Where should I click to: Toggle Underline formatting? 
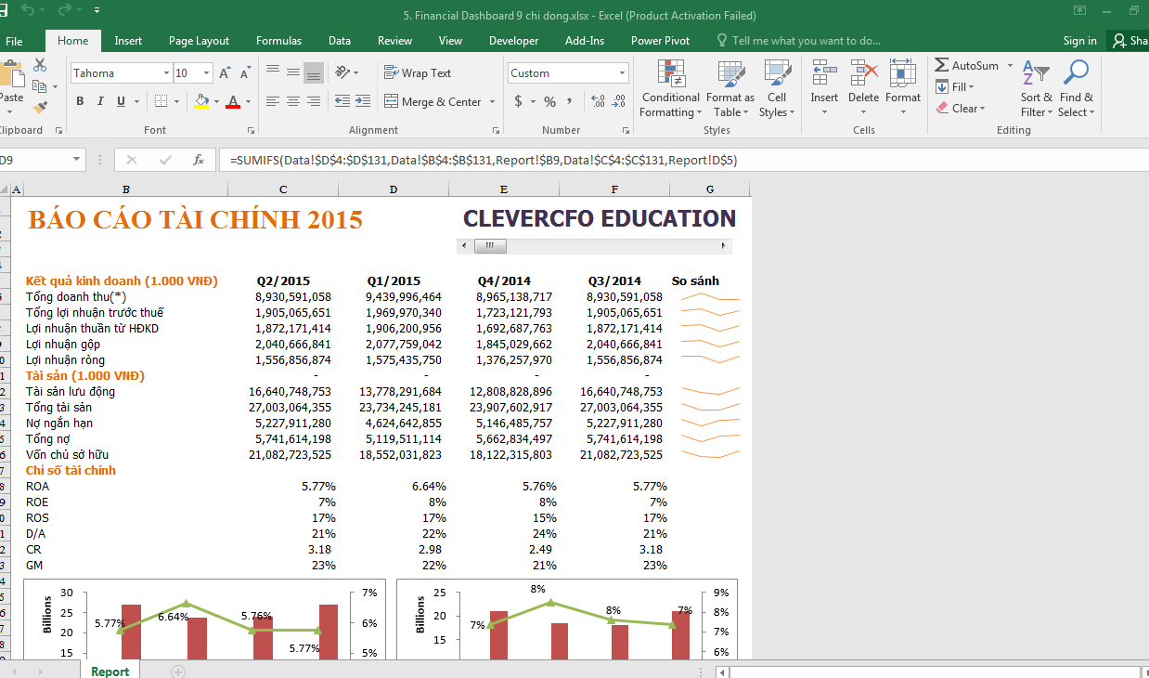[x=121, y=101]
